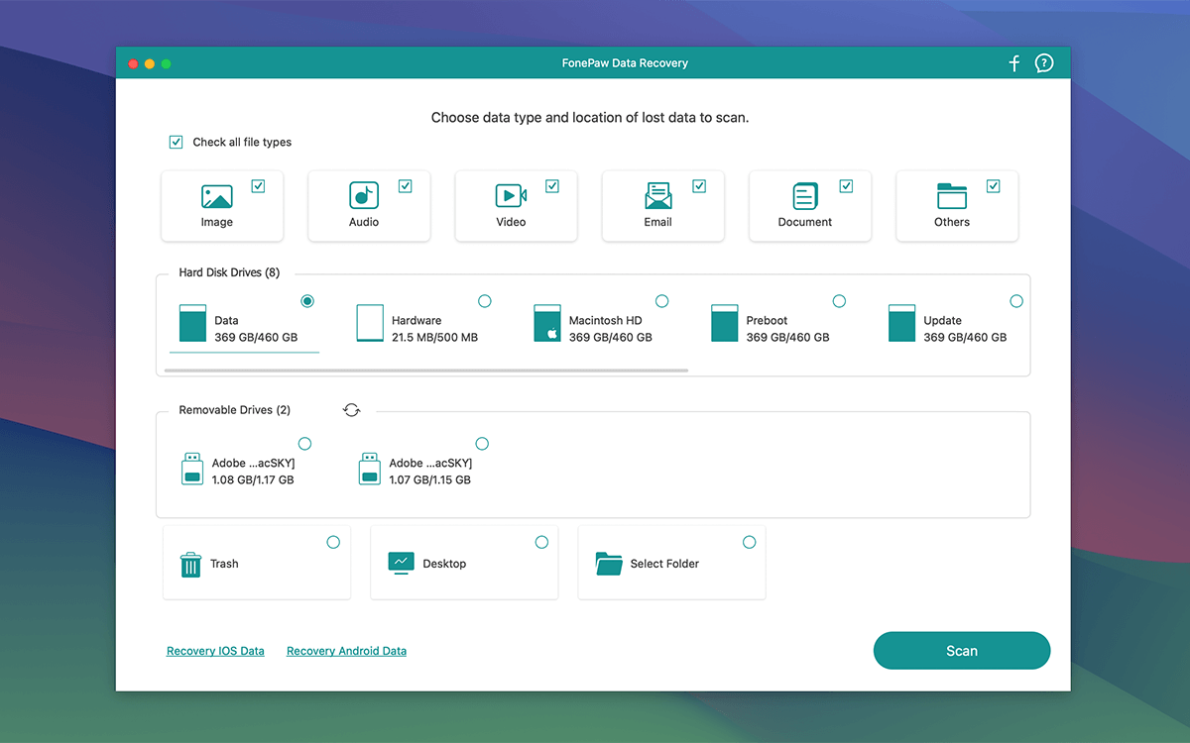The height and width of the screenshot is (743, 1190).
Task: Open the Recovery IOS Data link
Action: pyautogui.click(x=215, y=651)
